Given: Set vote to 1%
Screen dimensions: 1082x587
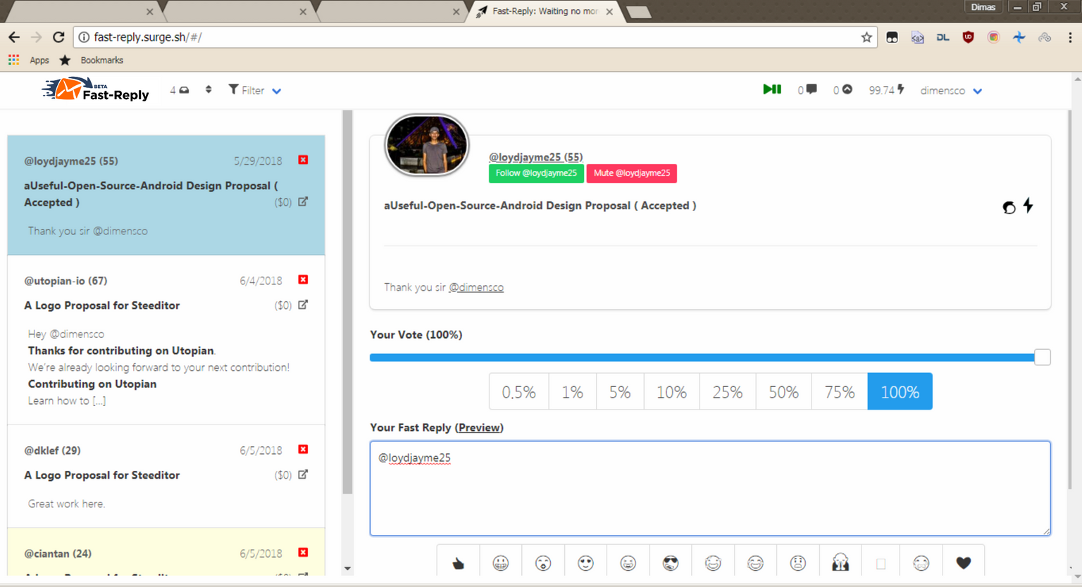Looking at the screenshot, I should tap(572, 391).
